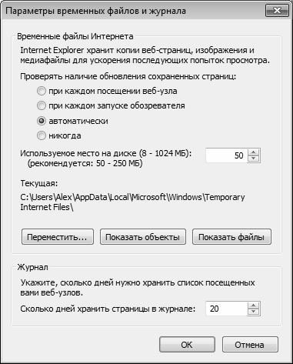Increase disk space with up arrow
This screenshot has width=293, height=364.
pyautogui.click(x=254, y=152)
